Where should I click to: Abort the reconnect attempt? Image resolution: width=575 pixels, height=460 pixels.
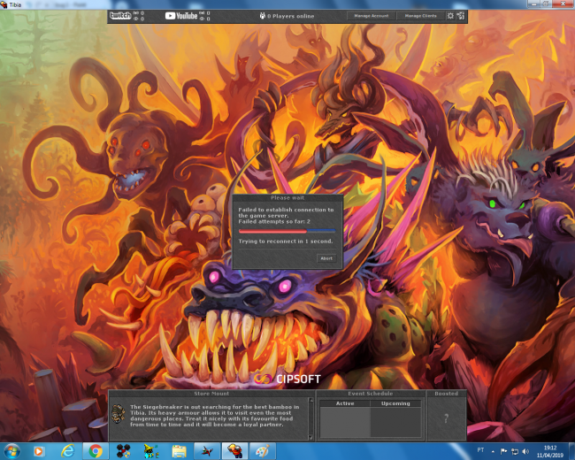326,258
